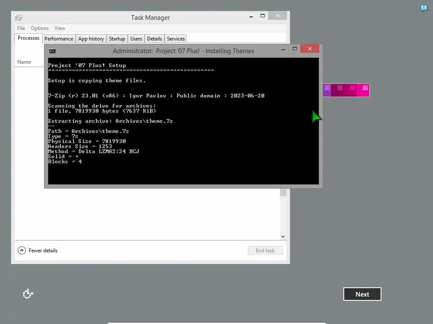The height and width of the screenshot is (324, 433).
Task: Click the 'Setup is copying theme files.' line
Action: pos(97,81)
